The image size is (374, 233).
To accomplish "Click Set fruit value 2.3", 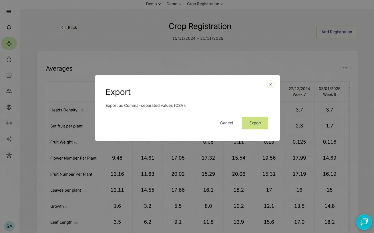I will click(x=299, y=126).
